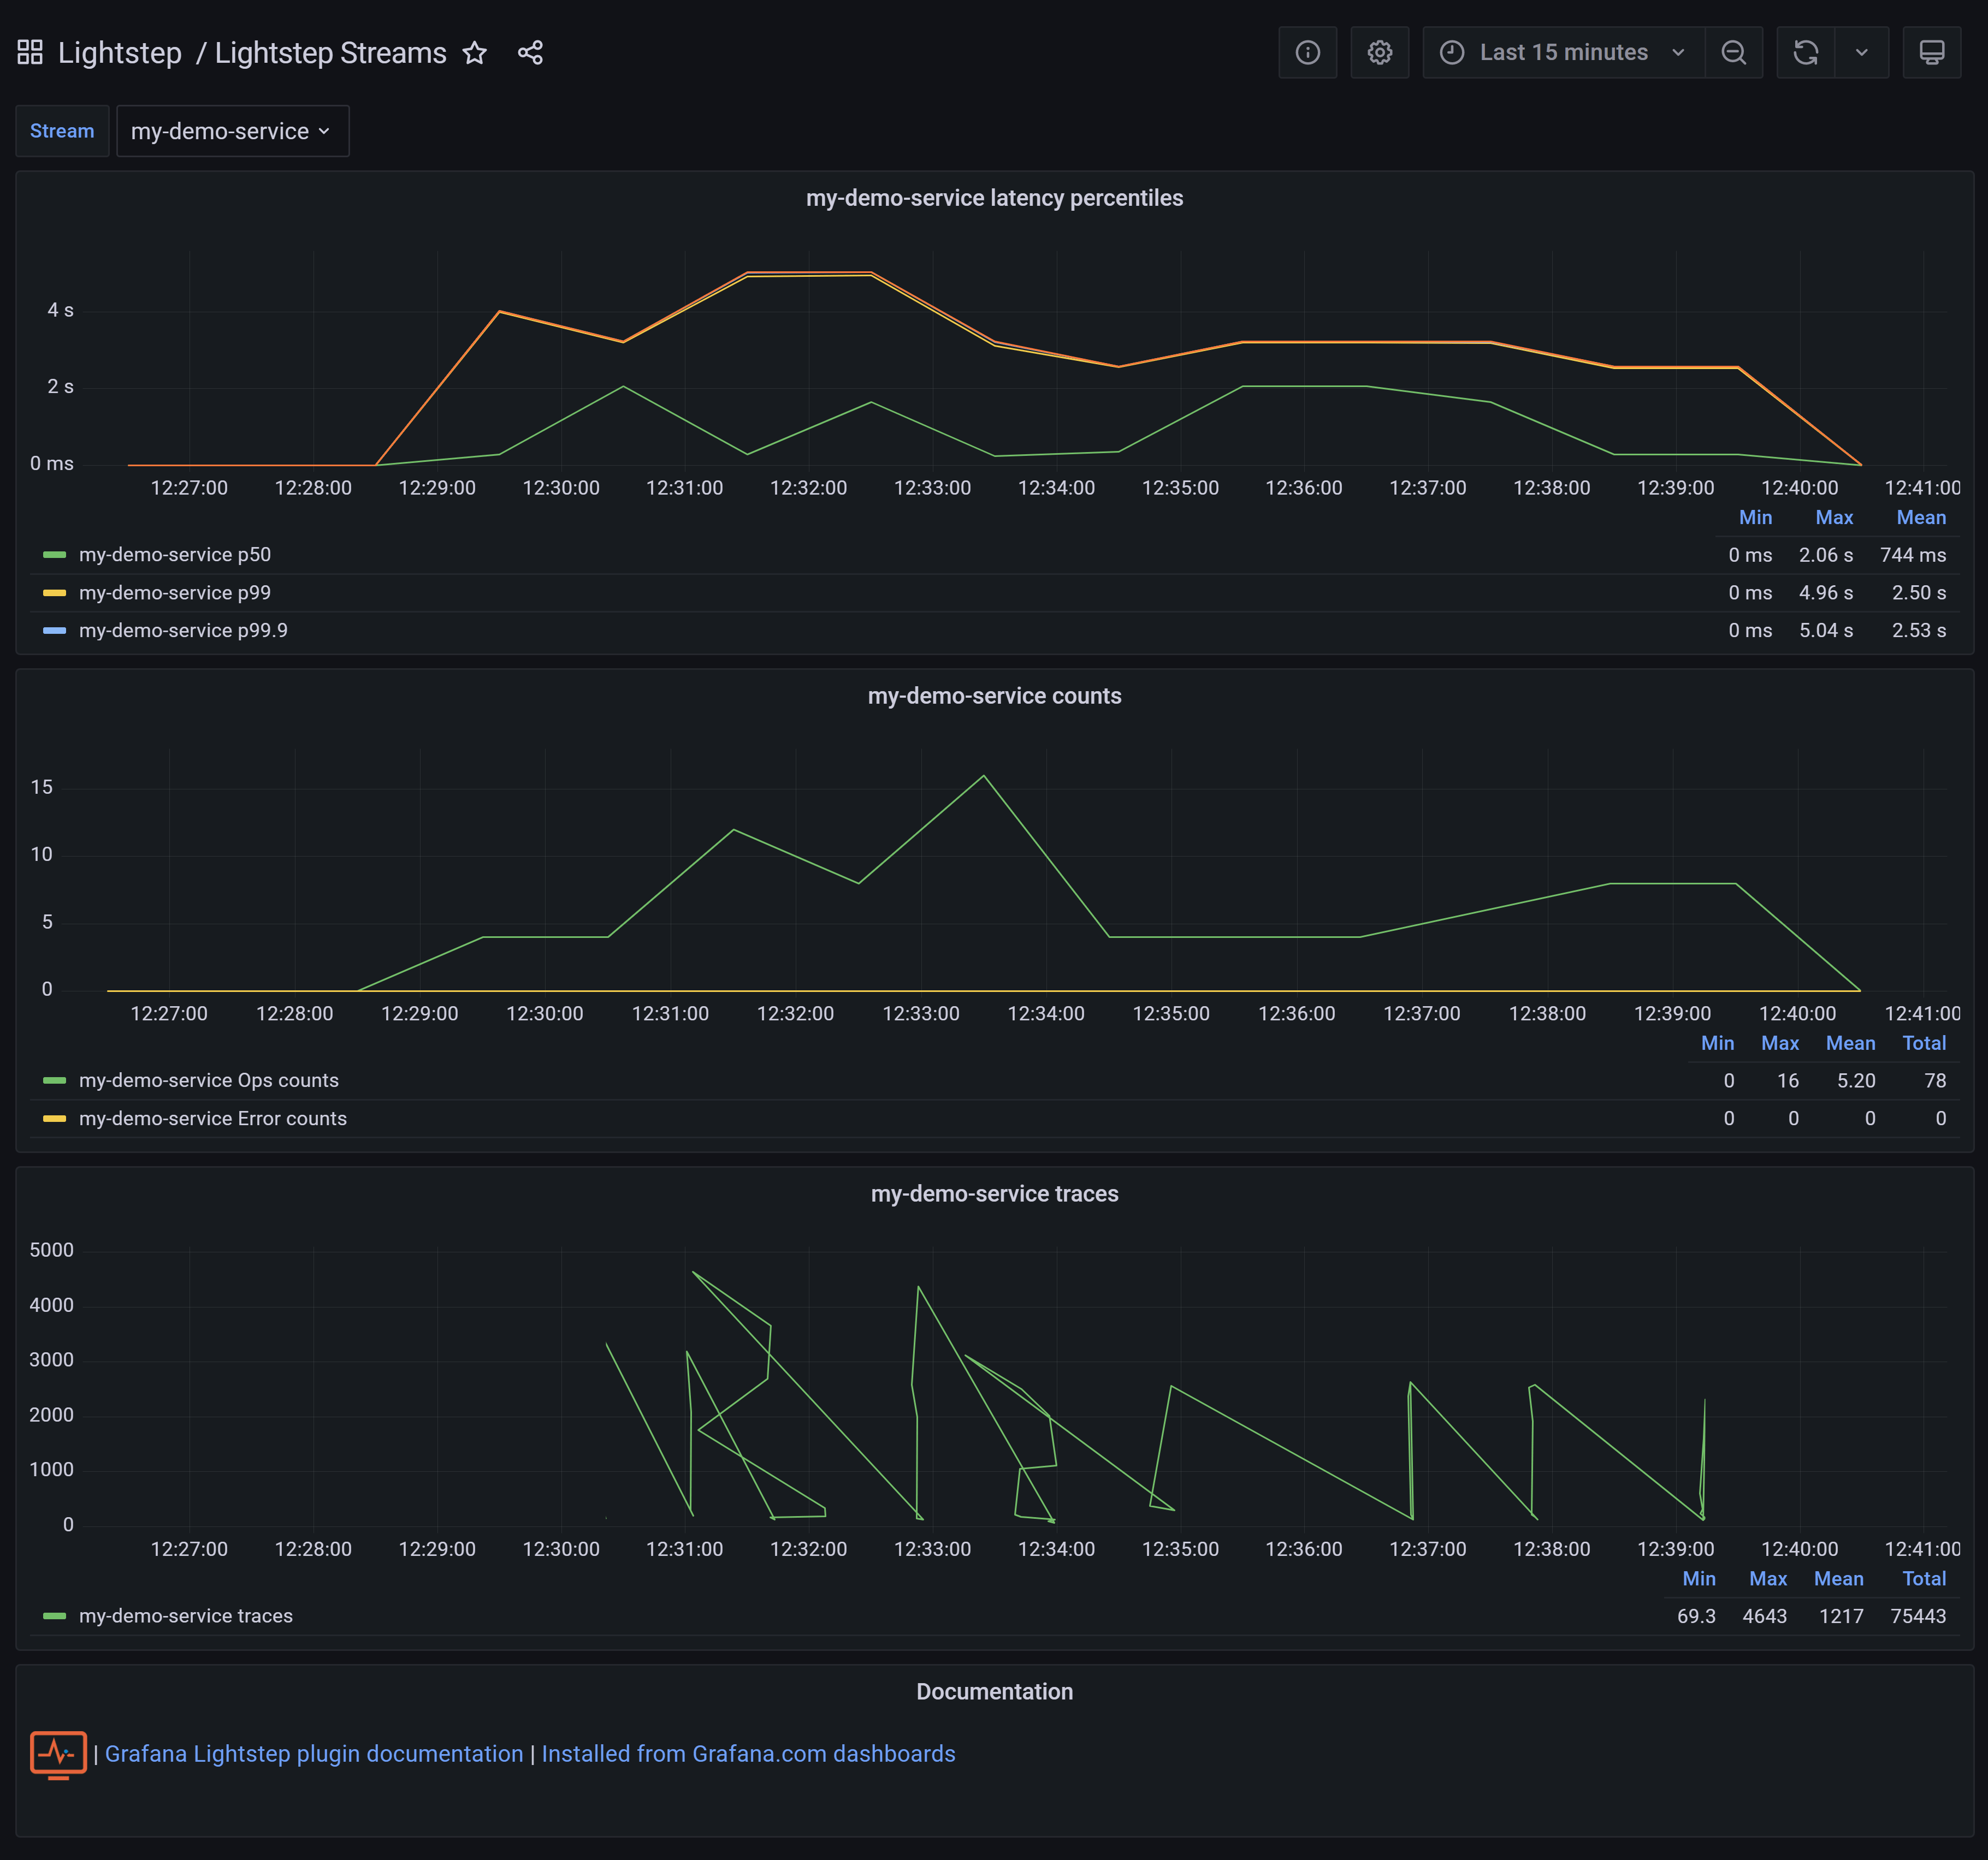Click the Lightstep plugin logo icon

(x=58, y=1754)
